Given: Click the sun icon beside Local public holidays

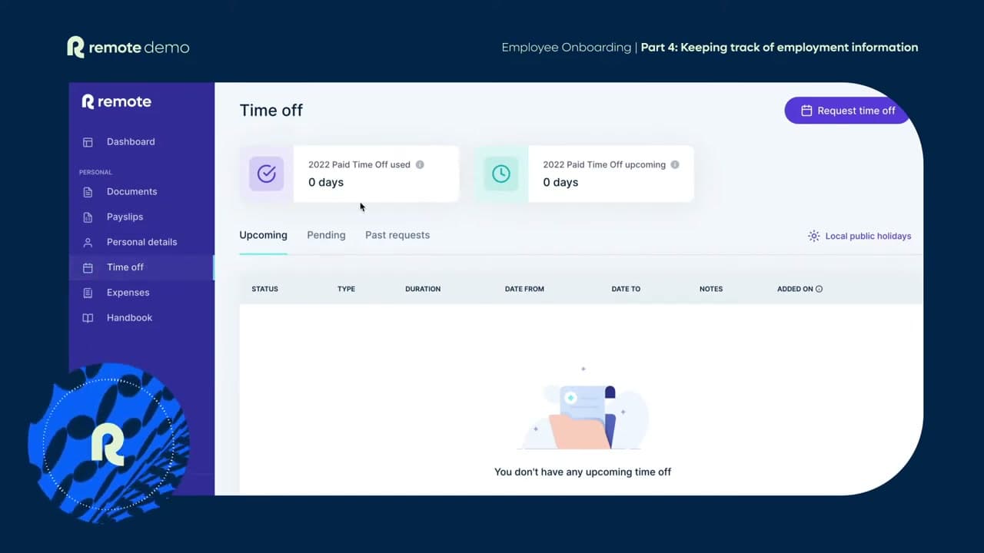Looking at the screenshot, I should coord(813,236).
